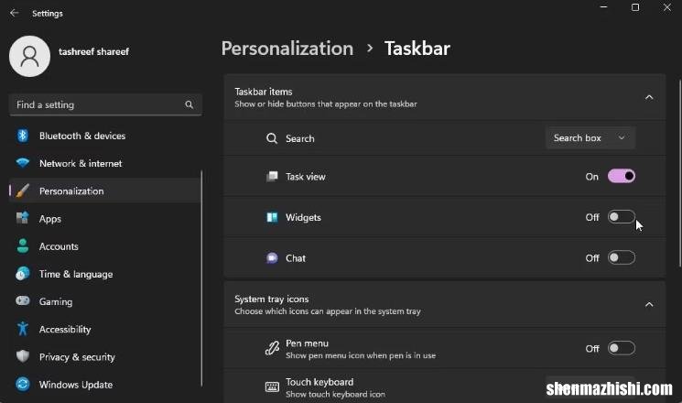The height and width of the screenshot is (403, 682).
Task: Click the Time & language globe icon
Action: click(x=23, y=273)
